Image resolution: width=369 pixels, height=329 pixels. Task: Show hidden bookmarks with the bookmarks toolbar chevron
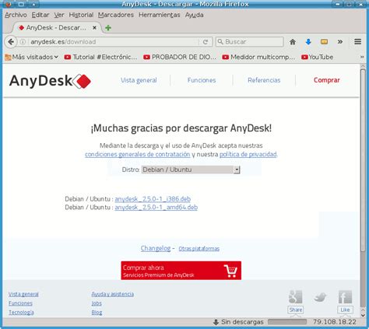362,57
